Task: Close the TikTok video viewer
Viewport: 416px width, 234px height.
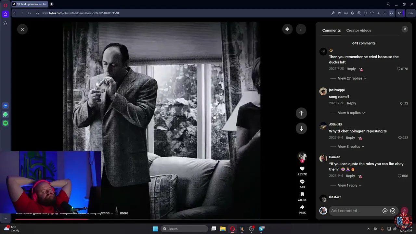Action: point(22,29)
